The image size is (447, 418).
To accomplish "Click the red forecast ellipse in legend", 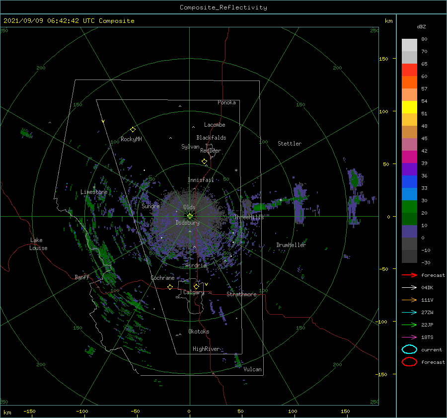I will pos(409,362).
